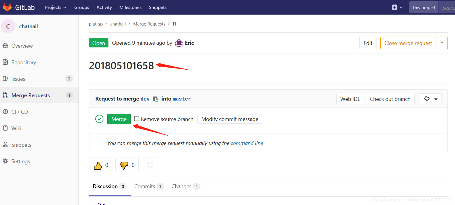Open Snippets in top navigation
455x205 pixels.
coord(158,7)
